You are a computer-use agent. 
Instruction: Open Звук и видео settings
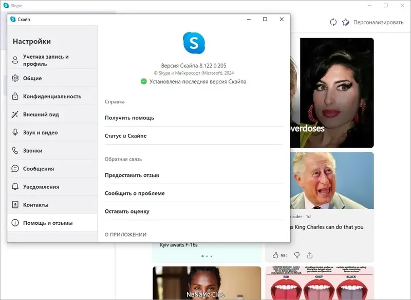52,133
